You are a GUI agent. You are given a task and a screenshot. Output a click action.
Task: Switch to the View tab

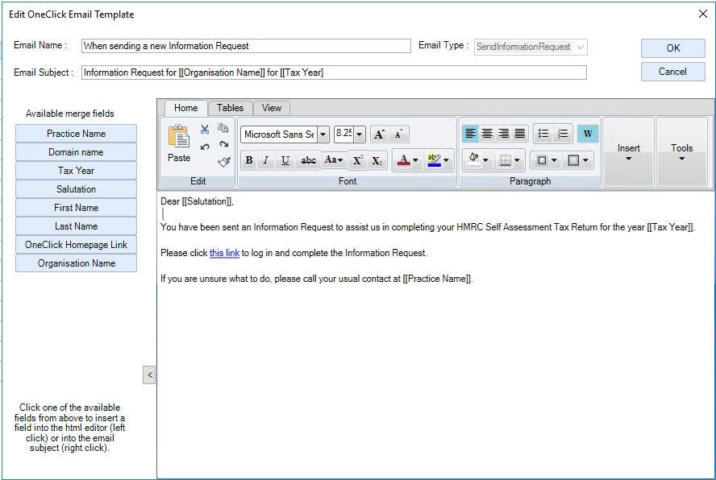coord(271,108)
